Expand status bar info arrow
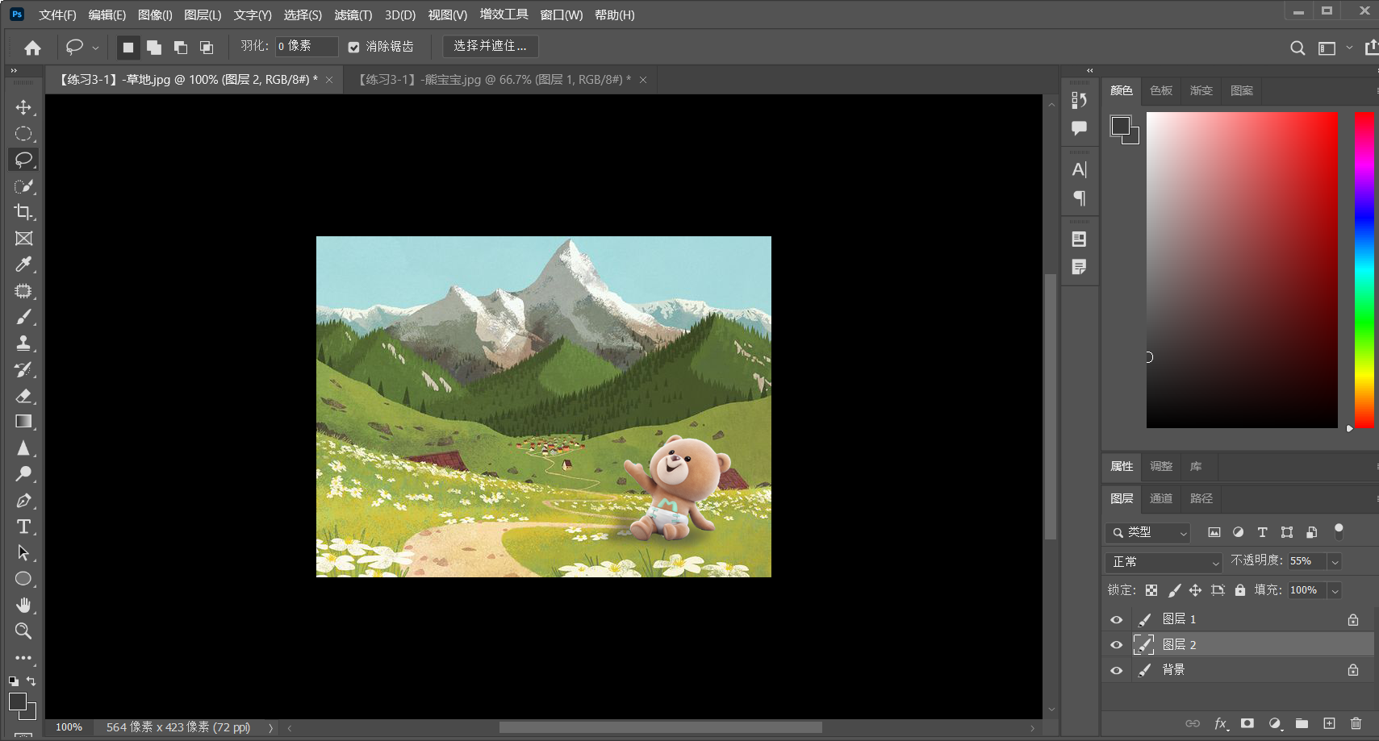Viewport: 1379px width, 741px height. (x=270, y=728)
